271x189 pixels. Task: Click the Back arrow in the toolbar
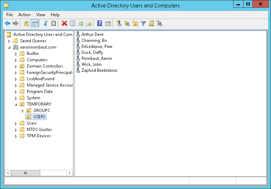[x=7, y=23]
